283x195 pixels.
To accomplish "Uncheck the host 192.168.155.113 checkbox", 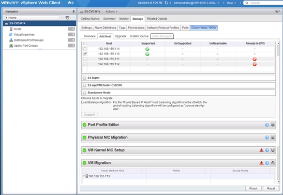I will point(85,54).
